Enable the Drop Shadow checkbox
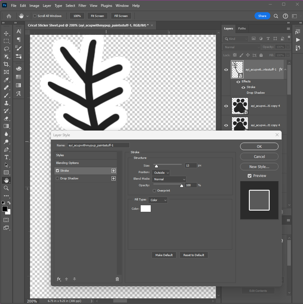This screenshot has width=303, height=304. (58, 178)
